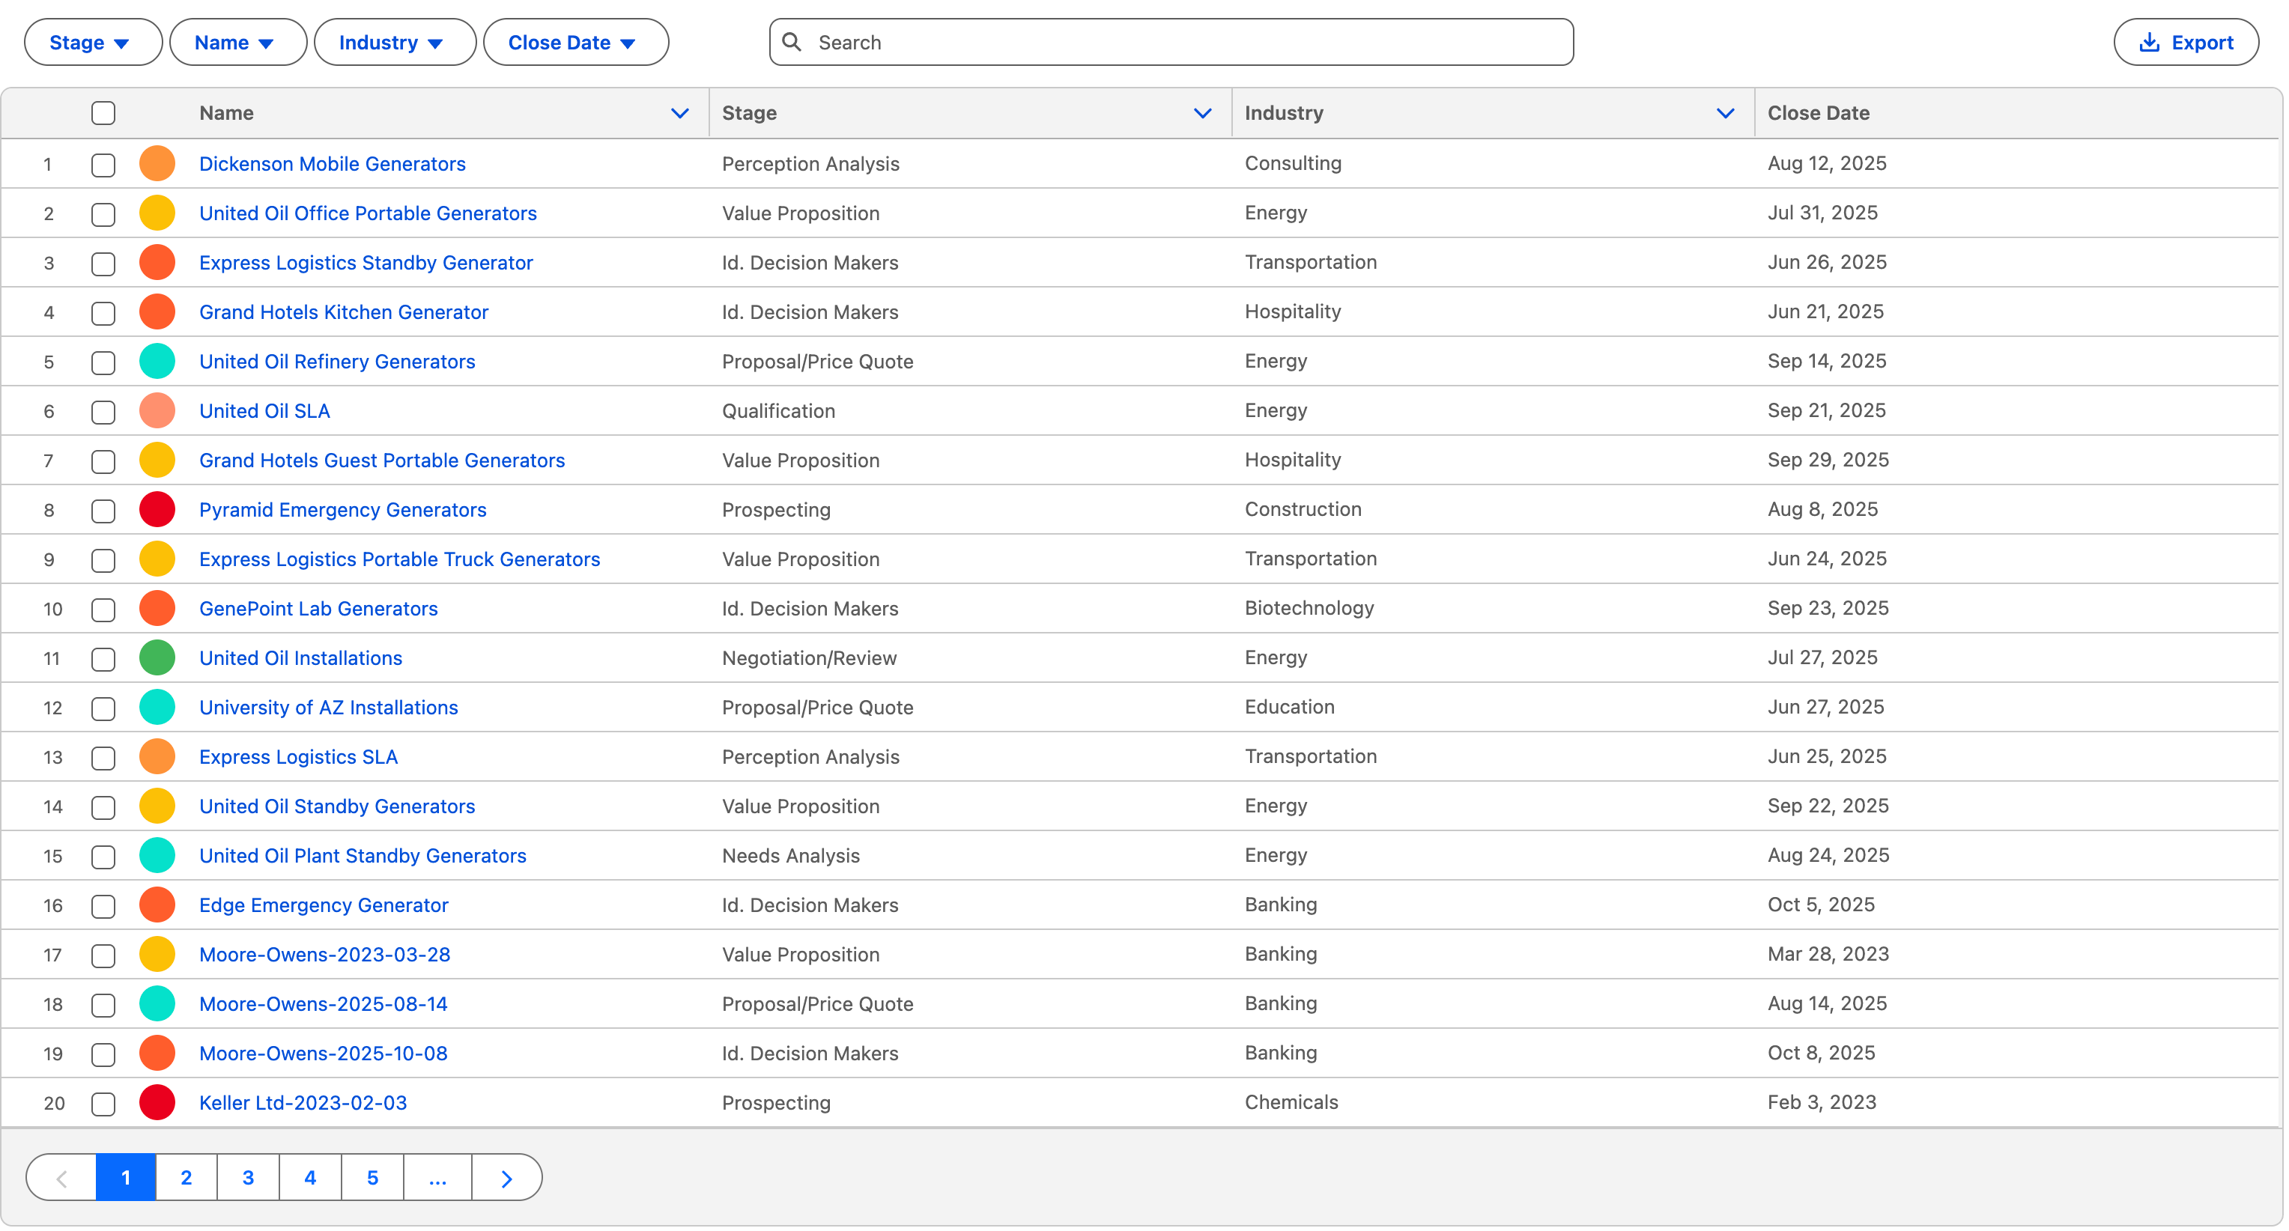Select the Keller Ltd-2023-02-03 row checkbox

[103, 1103]
